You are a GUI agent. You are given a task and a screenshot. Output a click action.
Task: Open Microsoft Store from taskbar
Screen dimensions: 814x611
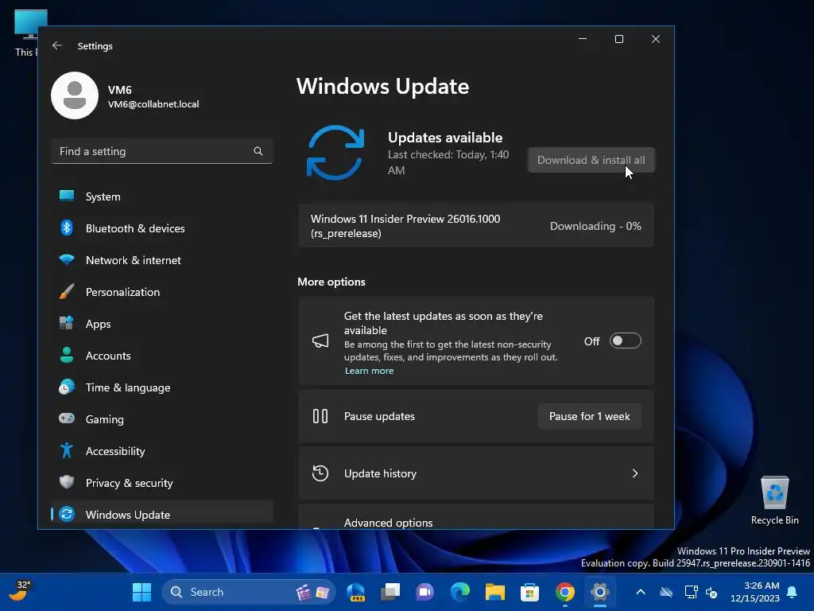pos(529,592)
